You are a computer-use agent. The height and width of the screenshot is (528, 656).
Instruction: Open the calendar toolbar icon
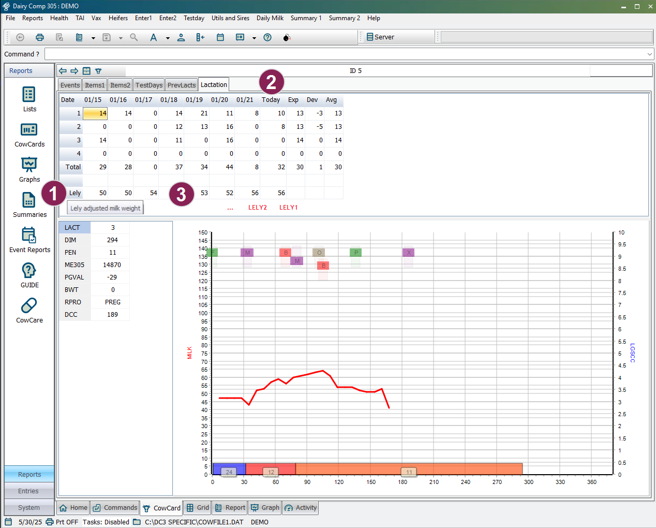point(220,37)
